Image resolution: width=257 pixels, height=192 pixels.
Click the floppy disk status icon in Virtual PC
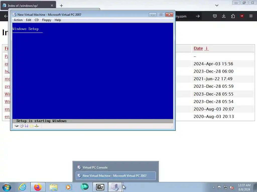click(x=27, y=126)
